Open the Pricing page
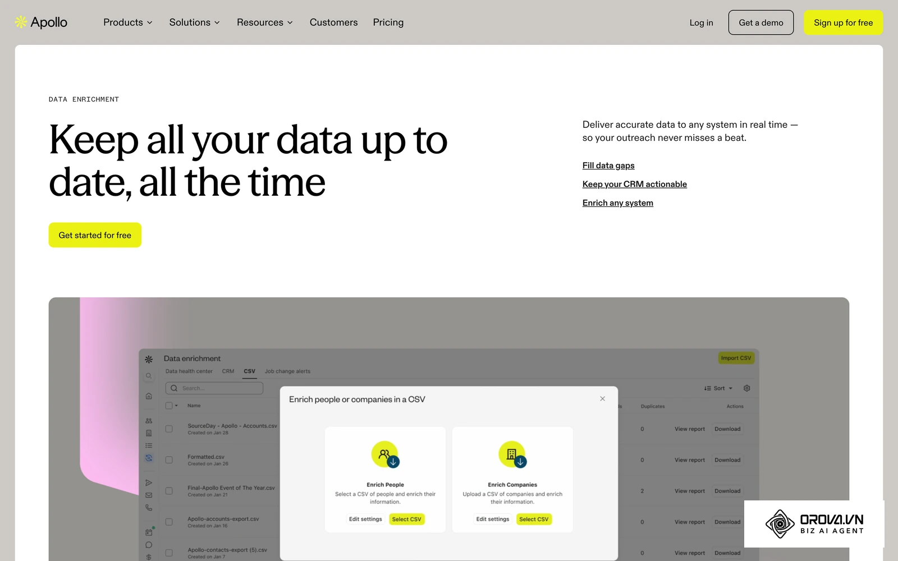This screenshot has width=898, height=561. coord(388,22)
